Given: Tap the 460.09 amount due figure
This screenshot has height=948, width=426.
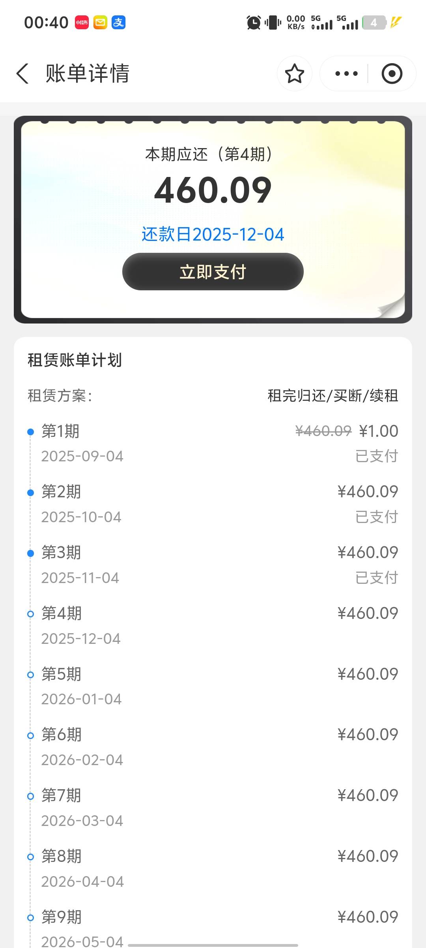Looking at the screenshot, I should pyautogui.click(x=213, y=190).
